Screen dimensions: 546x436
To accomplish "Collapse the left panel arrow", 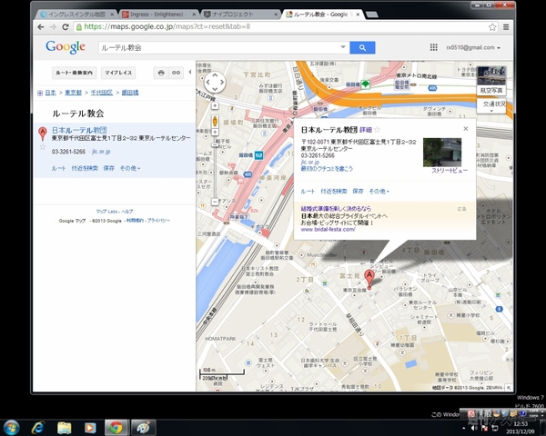I will point(190,72).
